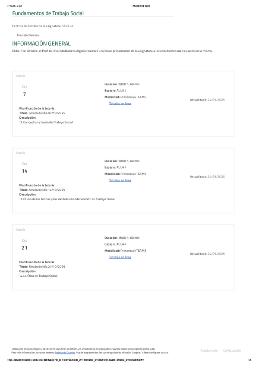The height and width of the screenshot is (366, 259).
Task: Click the description La Ética en Trabajo Social
Action: click(x=39, y=276)
